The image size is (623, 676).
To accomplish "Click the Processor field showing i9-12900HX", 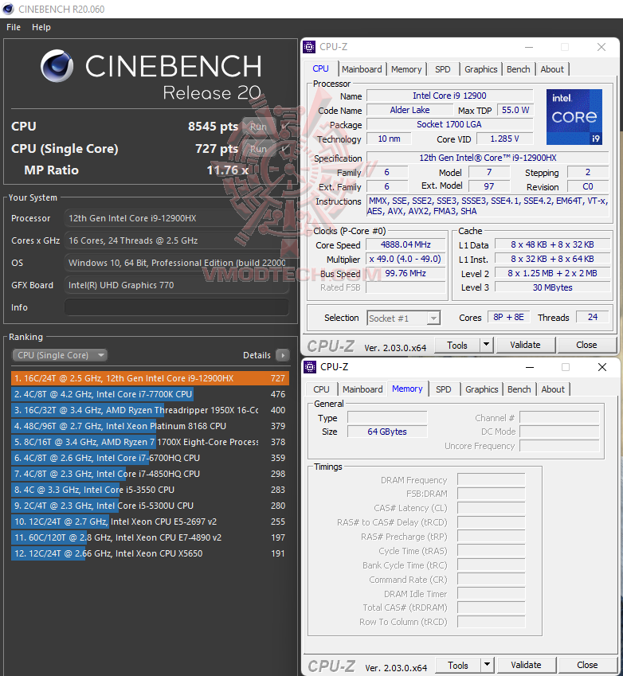I will [x=176, y=218].
